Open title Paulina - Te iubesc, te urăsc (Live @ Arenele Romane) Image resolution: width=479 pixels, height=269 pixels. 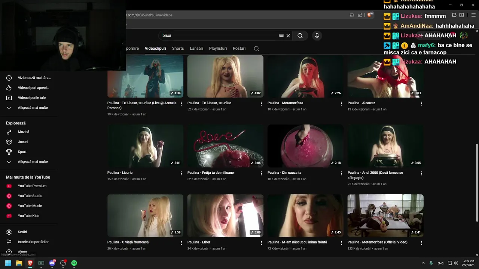click(142, 105)
